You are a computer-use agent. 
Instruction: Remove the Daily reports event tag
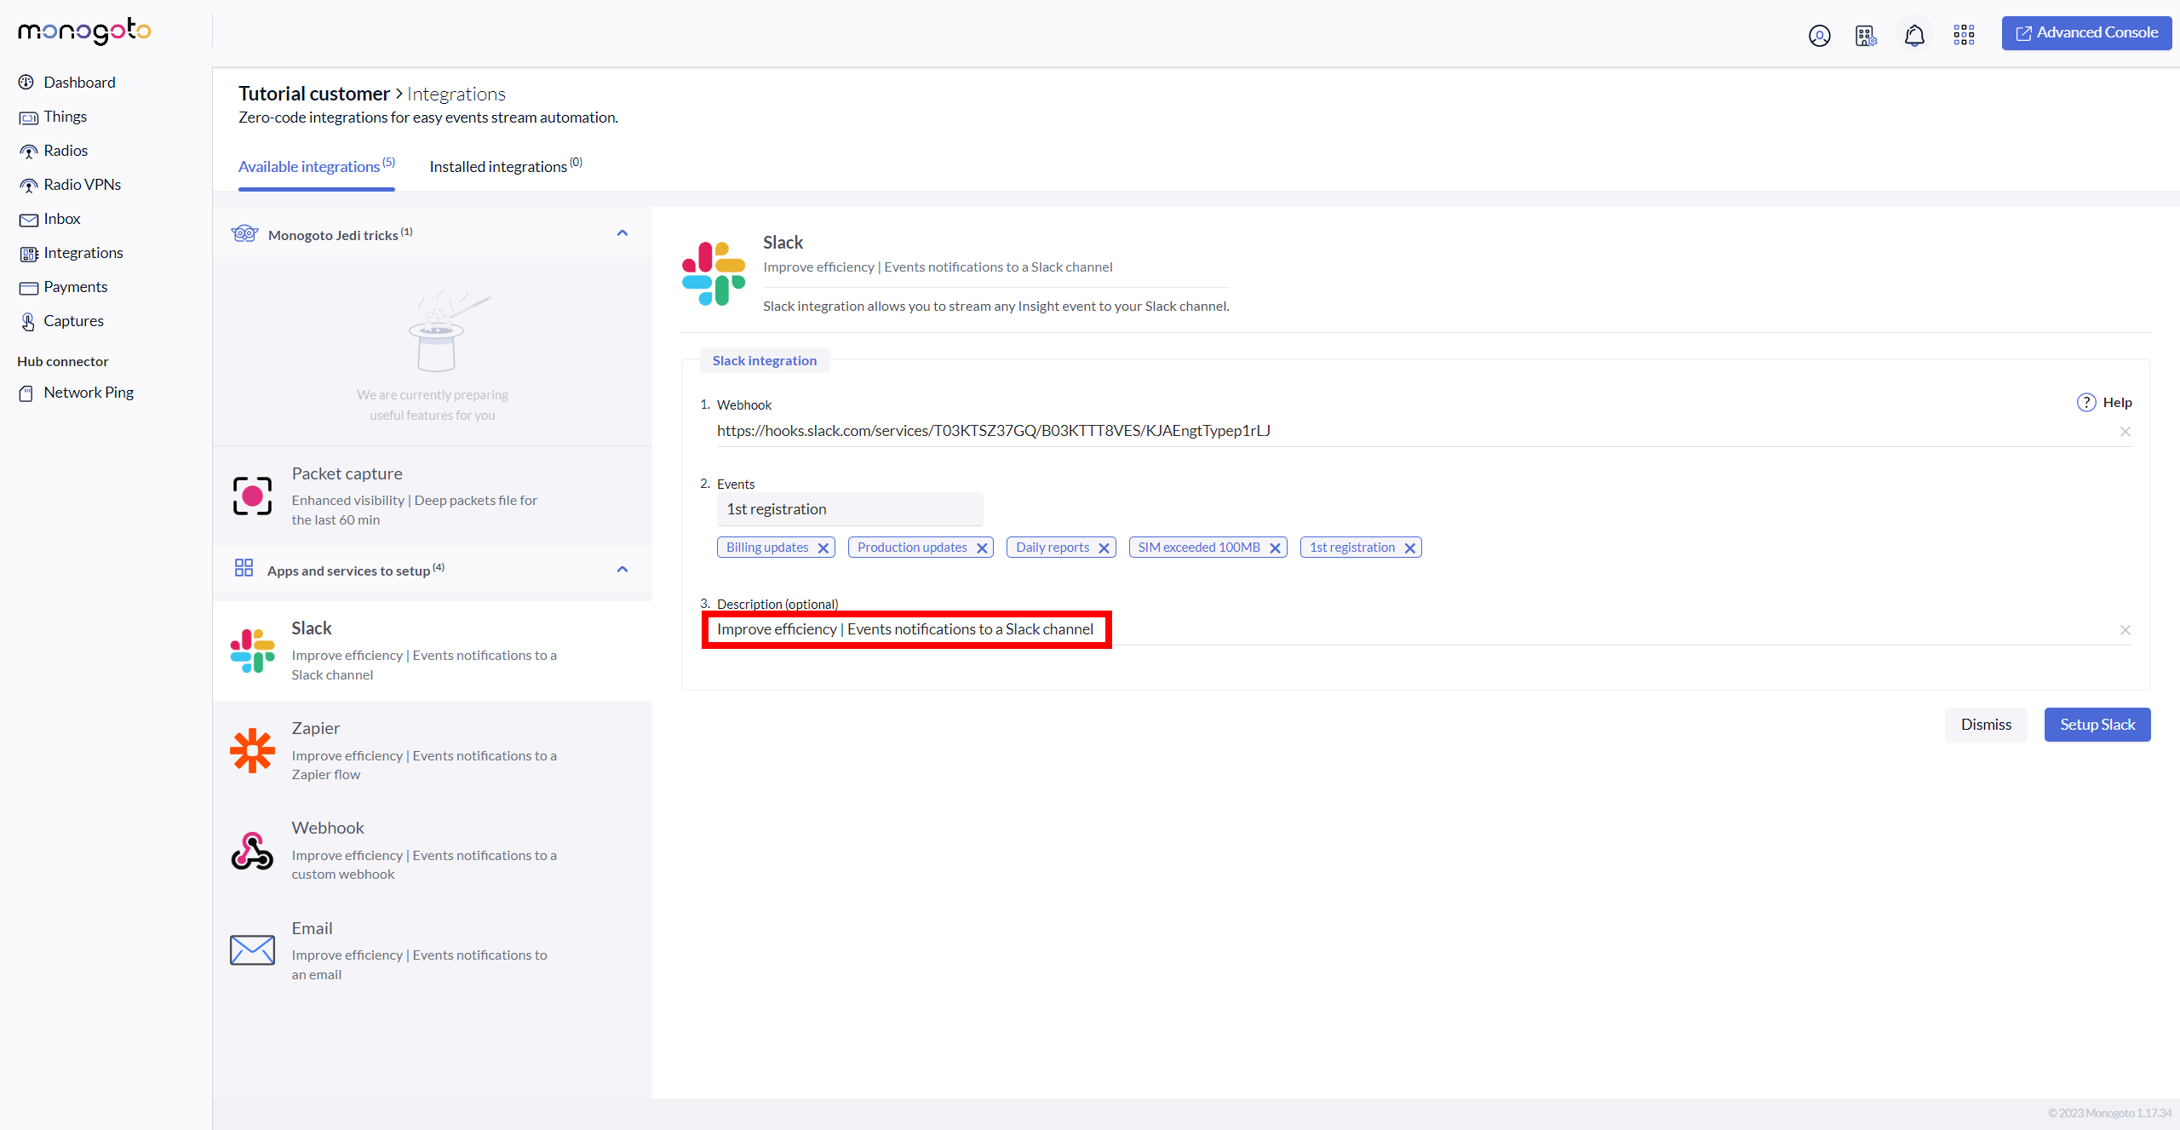pyautogui.click(x=1104, y=548)
